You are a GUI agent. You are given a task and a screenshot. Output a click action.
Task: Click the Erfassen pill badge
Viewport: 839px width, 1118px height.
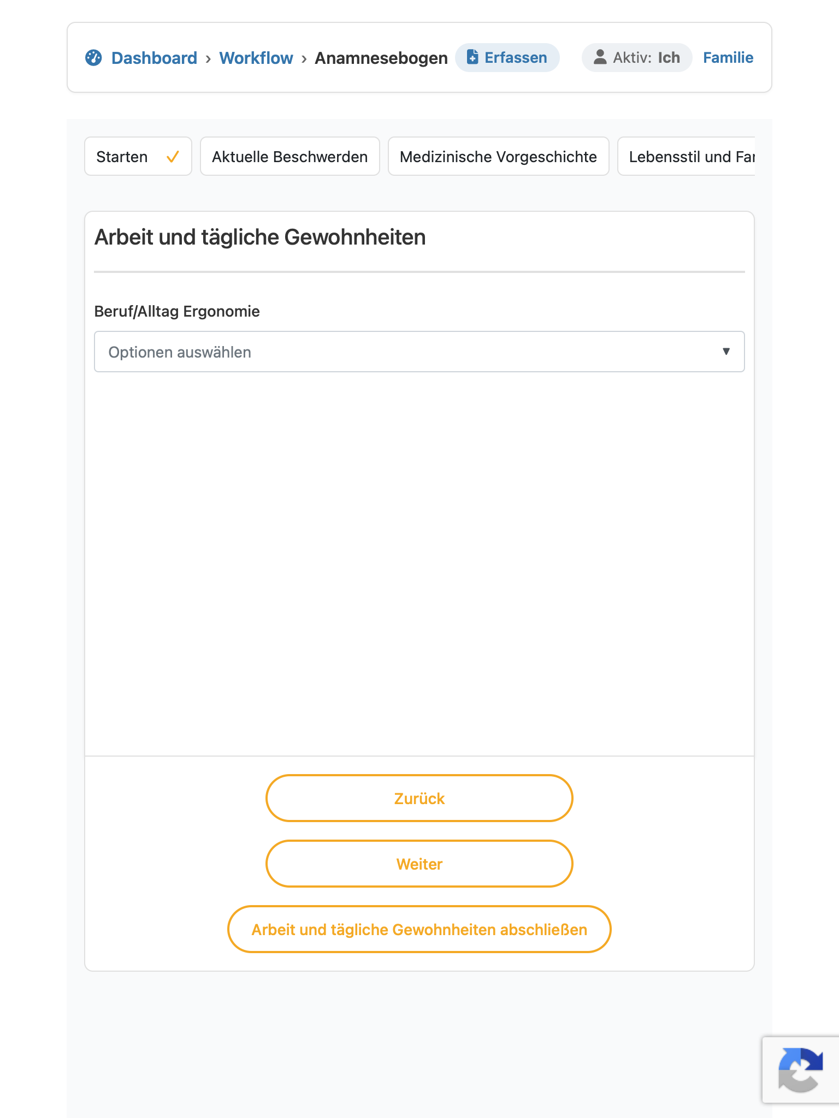[507, 57]
